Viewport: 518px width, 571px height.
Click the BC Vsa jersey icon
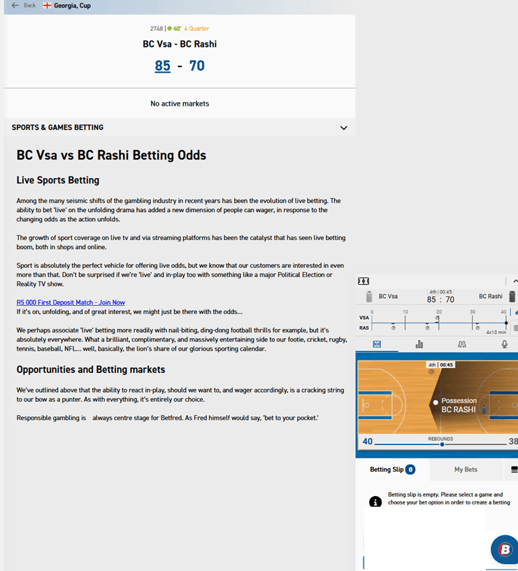369,297
